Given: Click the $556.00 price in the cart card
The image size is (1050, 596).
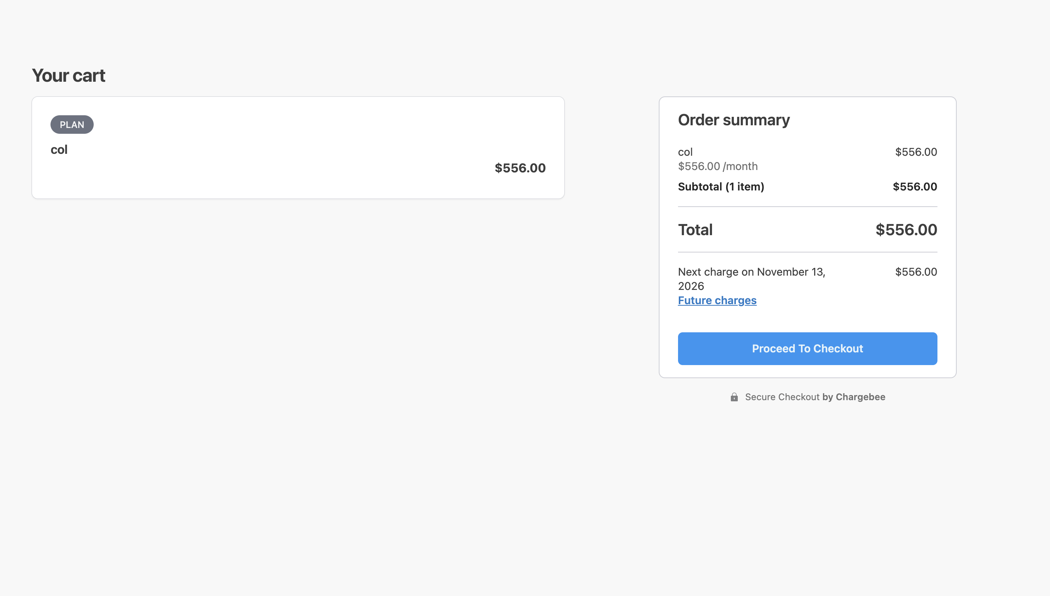Looking at the screenshot, I should (520, 168).
